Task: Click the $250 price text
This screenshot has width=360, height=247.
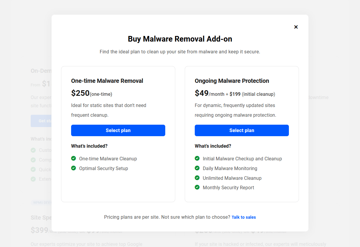Action: click(x=80, y=93)
